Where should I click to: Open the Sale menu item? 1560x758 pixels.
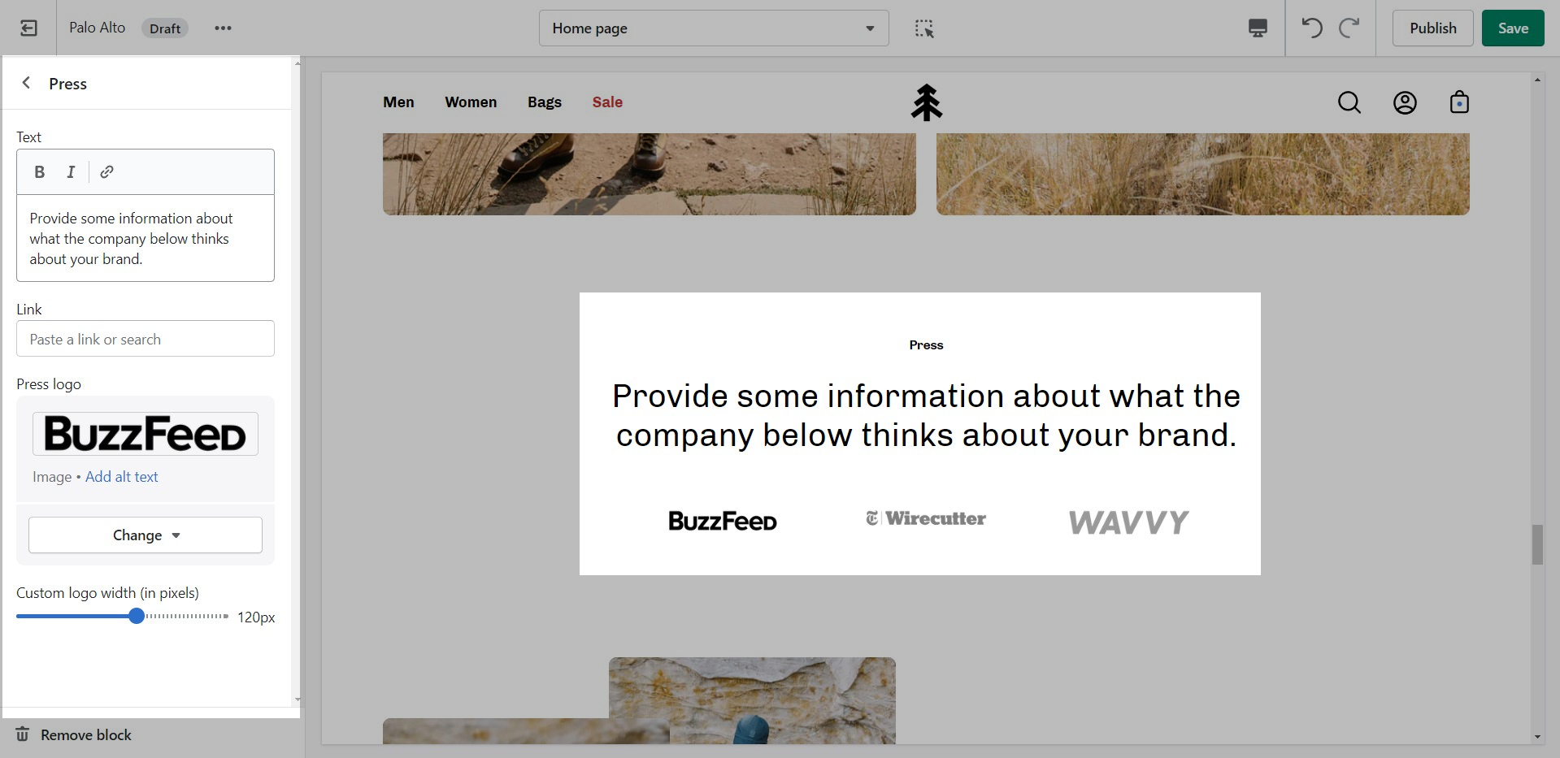[x=607, y=102]
